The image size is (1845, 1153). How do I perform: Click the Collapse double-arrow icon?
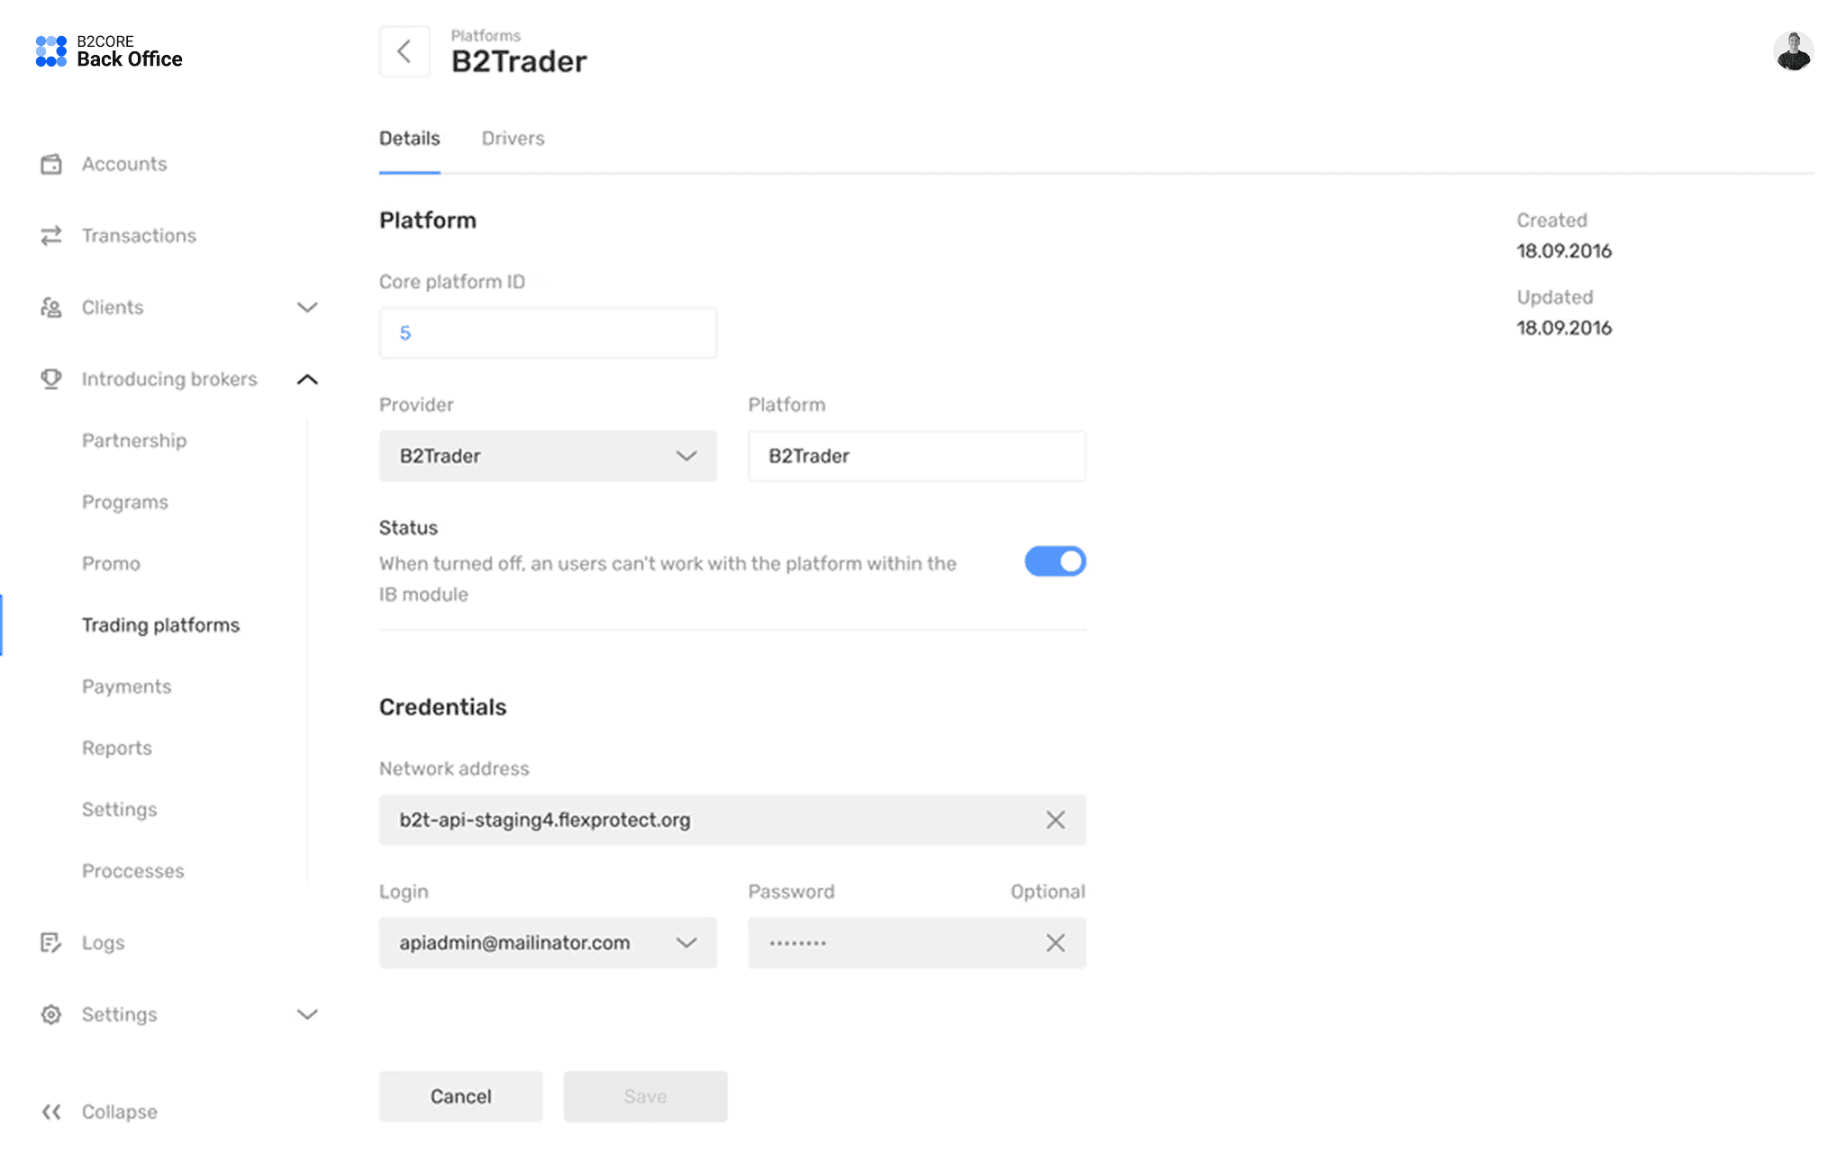coord(51,1112)
